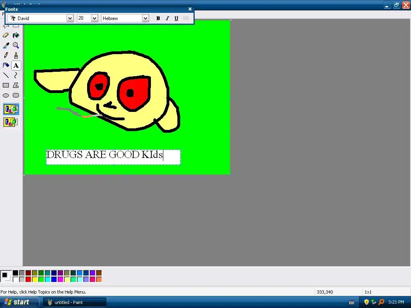The width and height of the screenshot is (411, 308).
Task: Click the 3:21 PM clock
Action: pos(396,302)
